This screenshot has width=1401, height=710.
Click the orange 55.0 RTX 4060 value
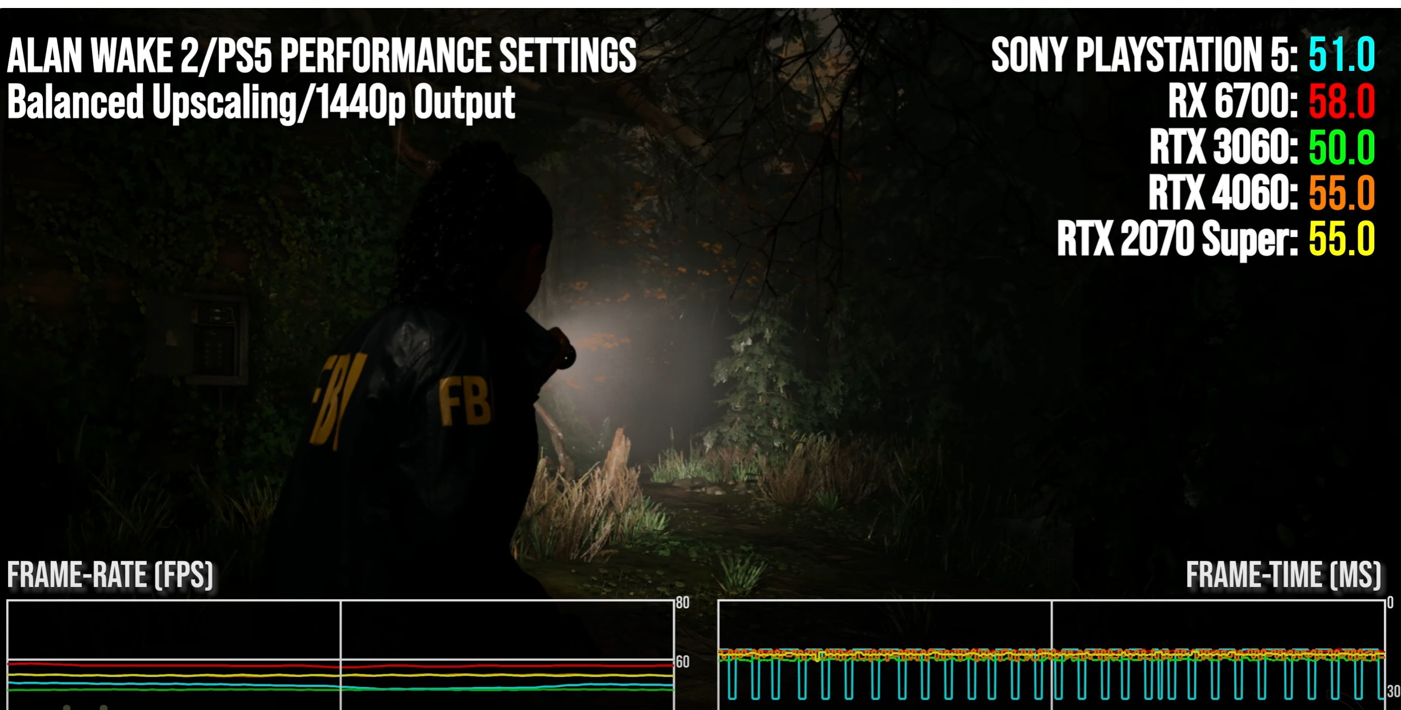tap(1342, 193)
